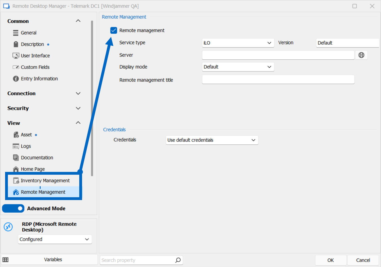Viewport: 381px width, 267px height.
Task: Select the Logs icon in View section
Action: point(16,146)
